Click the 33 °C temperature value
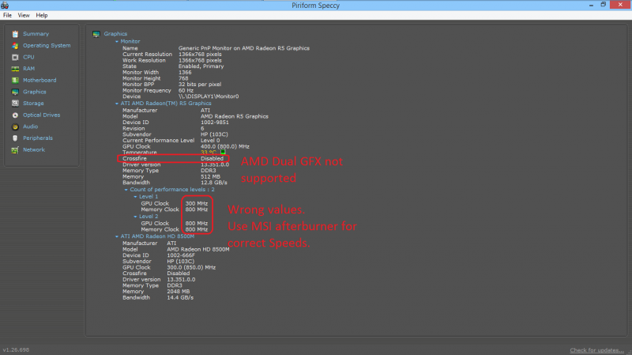Screen dimensions: 632x355 209,153
